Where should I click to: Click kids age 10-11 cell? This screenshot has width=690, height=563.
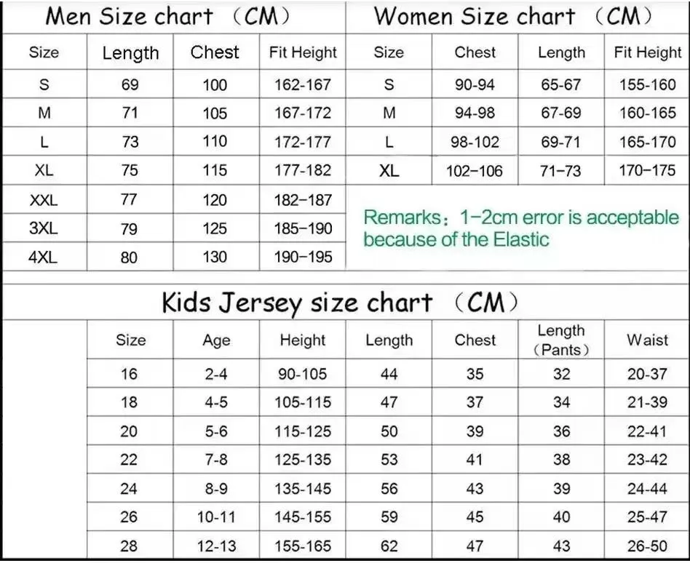(x=216, y=517)
